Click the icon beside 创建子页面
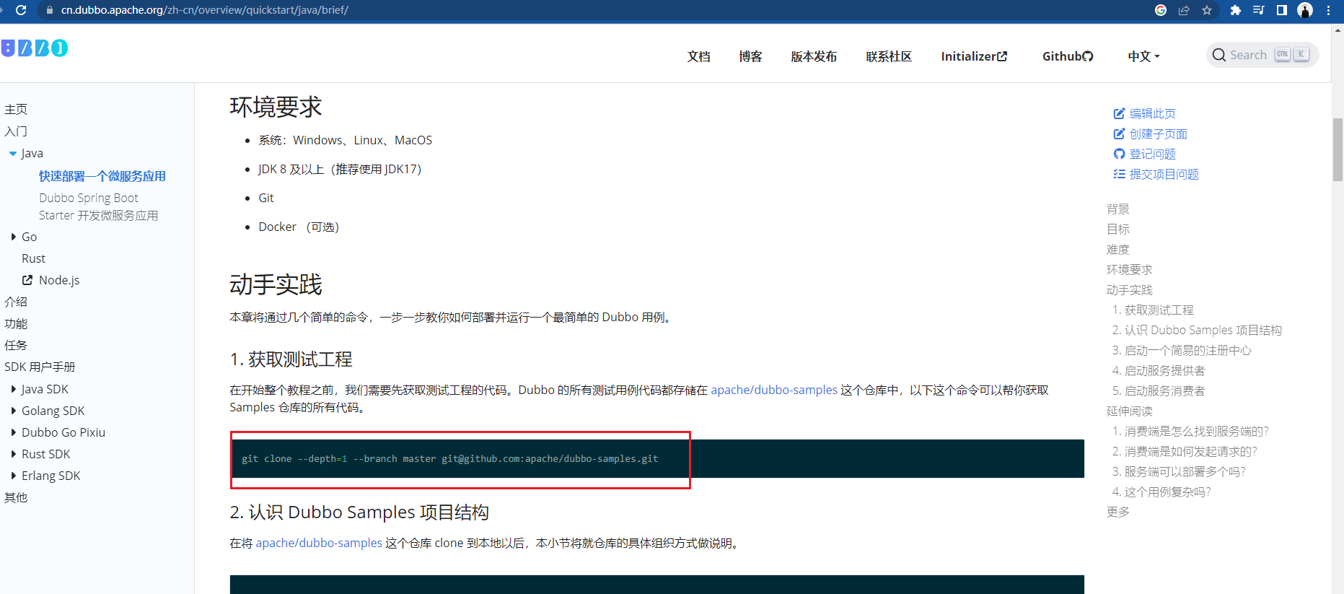1344x594 pixels. pos(1119,134)
